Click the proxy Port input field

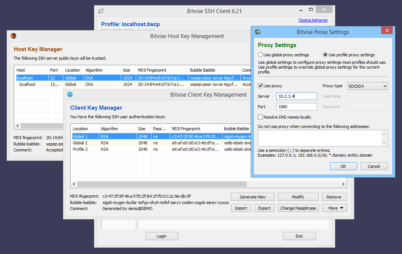(297, 107)
